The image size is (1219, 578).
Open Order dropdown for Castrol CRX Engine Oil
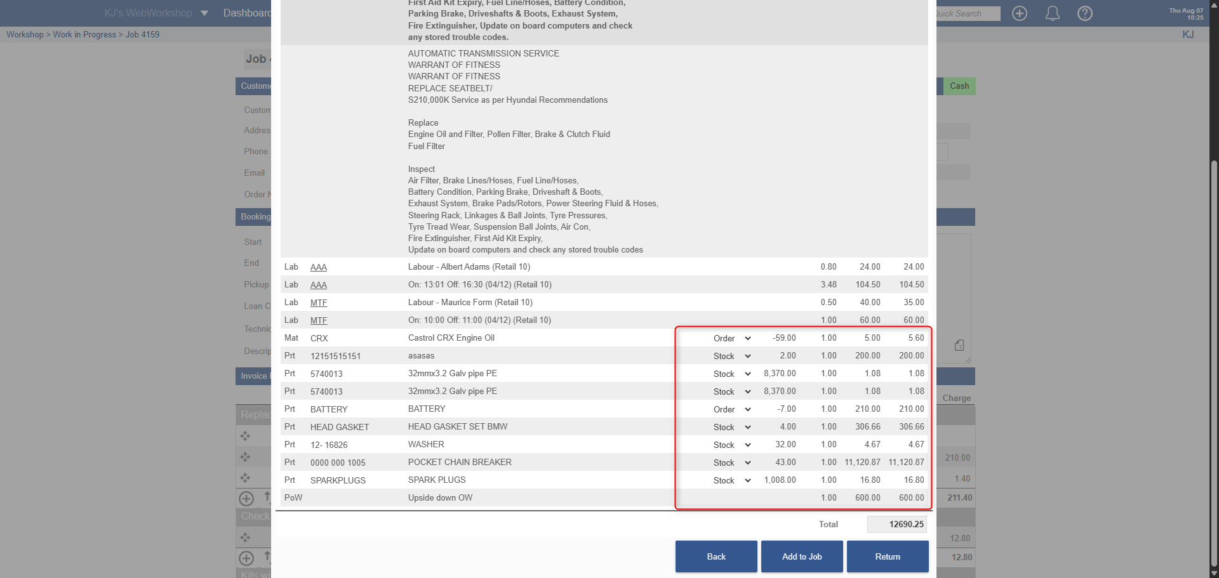click(x=732, y=338)
